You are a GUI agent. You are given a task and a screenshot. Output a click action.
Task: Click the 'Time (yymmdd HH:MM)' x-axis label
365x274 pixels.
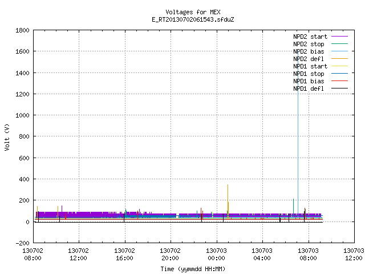pos(193,269)
